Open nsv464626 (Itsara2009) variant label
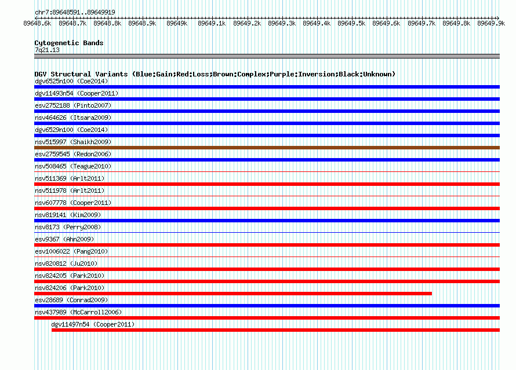 (x=73, y=118)
